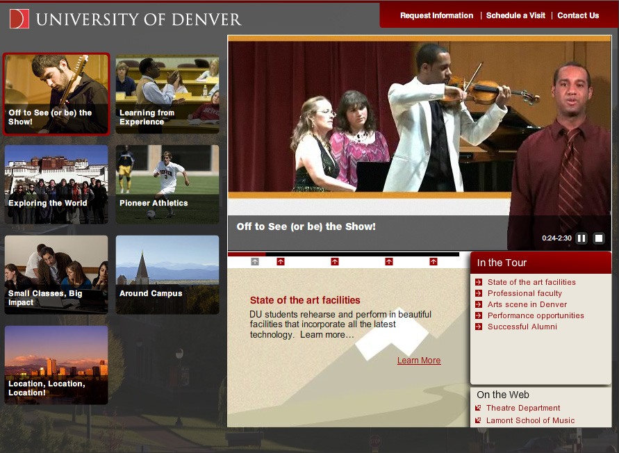Click the gray first chapter marker arrow
619x453 pixels.
(x=255, y=262)
